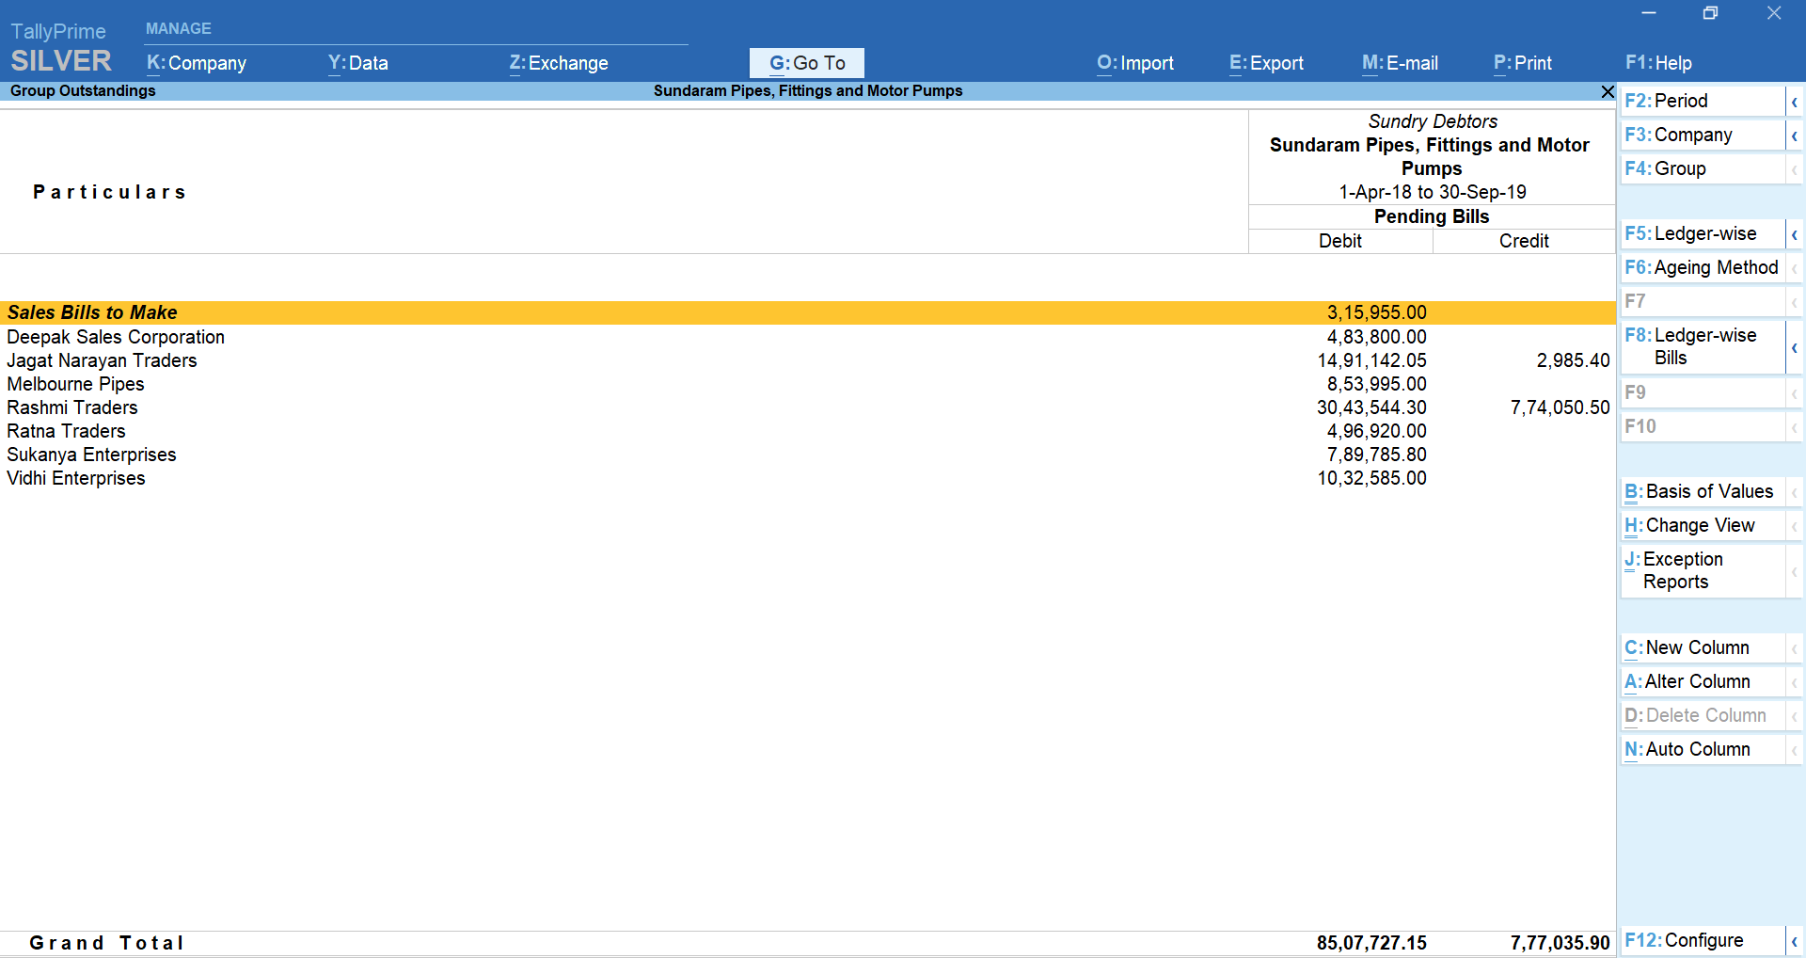
Task: Export the Group Outstandings report
Action: point(1265,63)
